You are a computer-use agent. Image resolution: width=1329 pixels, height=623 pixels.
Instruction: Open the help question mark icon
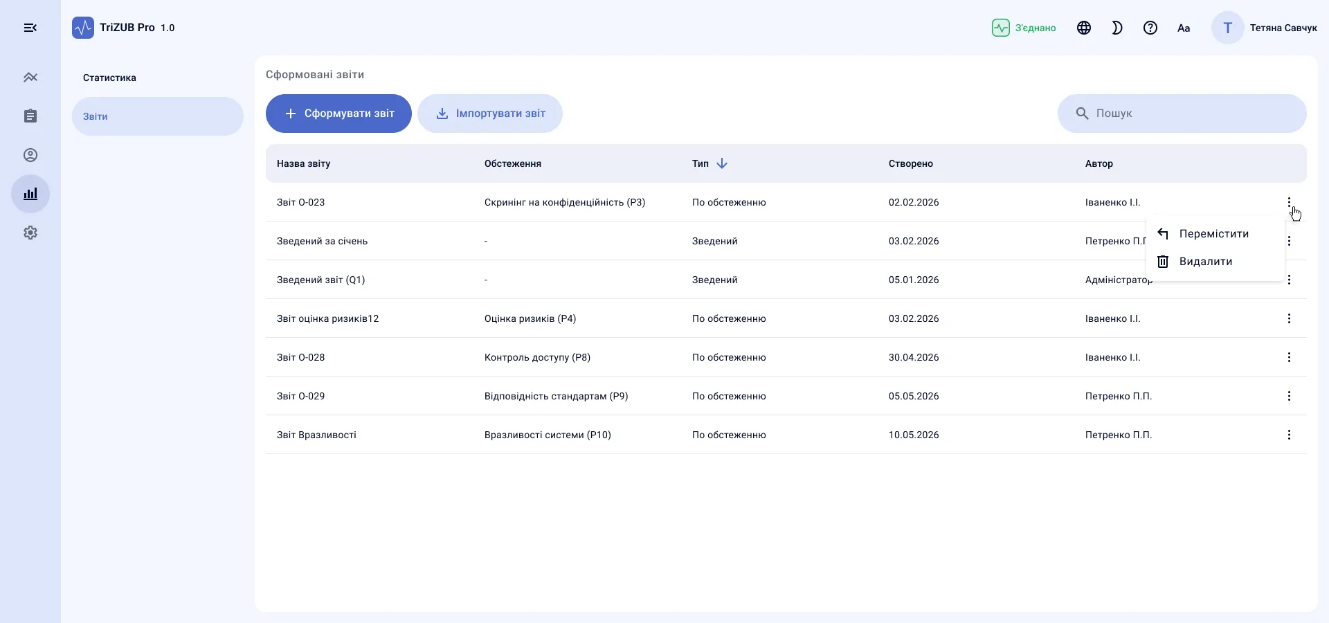pyautogui.click(x=1150, y=28)
